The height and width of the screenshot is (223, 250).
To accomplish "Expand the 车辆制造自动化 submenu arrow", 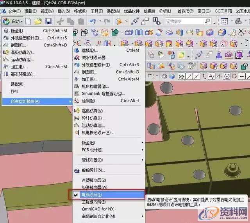I will 142,216.
